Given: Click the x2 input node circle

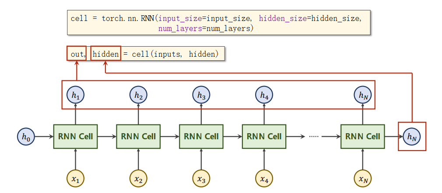Looking at the screenshot, I should (x=138, y=179).
